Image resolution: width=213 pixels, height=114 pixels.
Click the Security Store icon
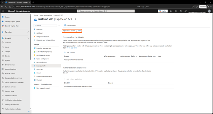pyautogui.click(x=3, y=91)
